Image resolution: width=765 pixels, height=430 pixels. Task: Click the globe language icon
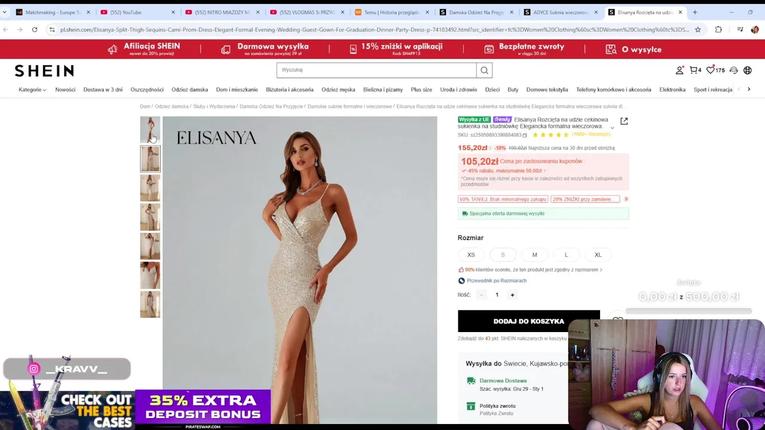(748, 70)
